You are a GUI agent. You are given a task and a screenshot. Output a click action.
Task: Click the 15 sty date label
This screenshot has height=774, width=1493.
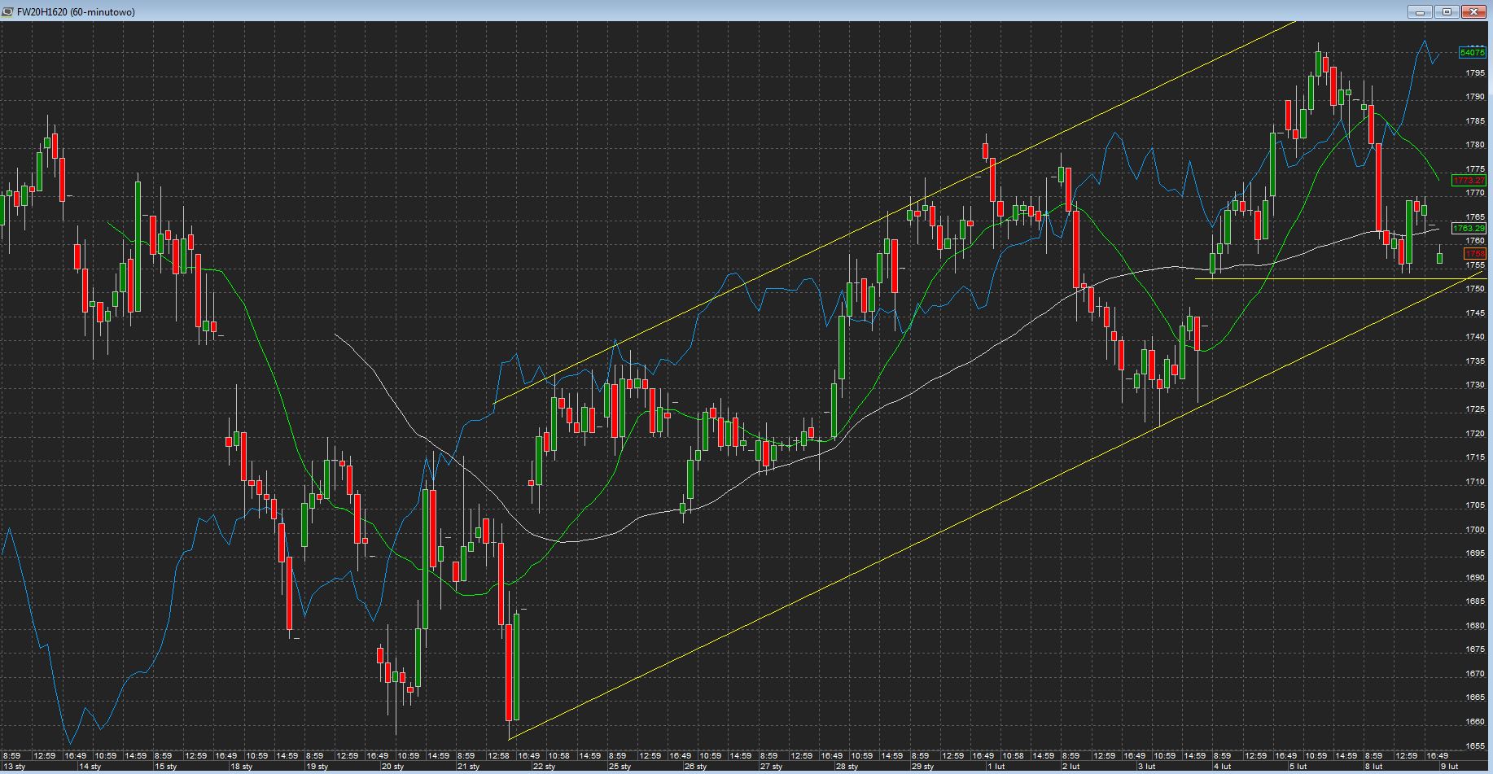[166, 767]
